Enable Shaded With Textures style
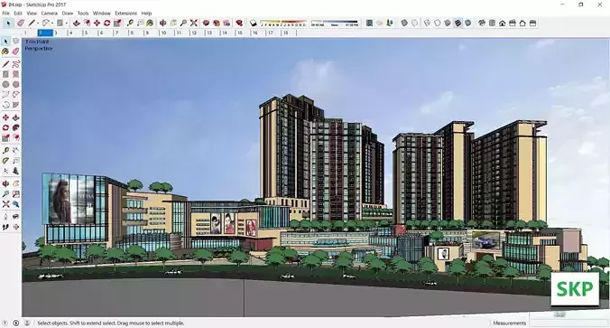Screen dimensions: 610x328 click(457, 23)
